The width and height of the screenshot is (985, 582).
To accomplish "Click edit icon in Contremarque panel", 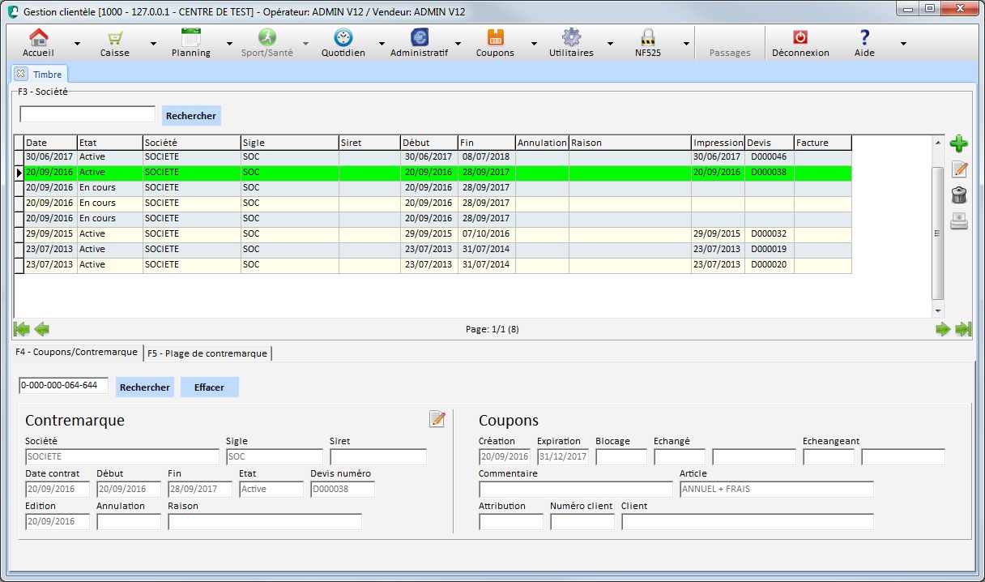I will pyautogui.click(x=437, y=418).
